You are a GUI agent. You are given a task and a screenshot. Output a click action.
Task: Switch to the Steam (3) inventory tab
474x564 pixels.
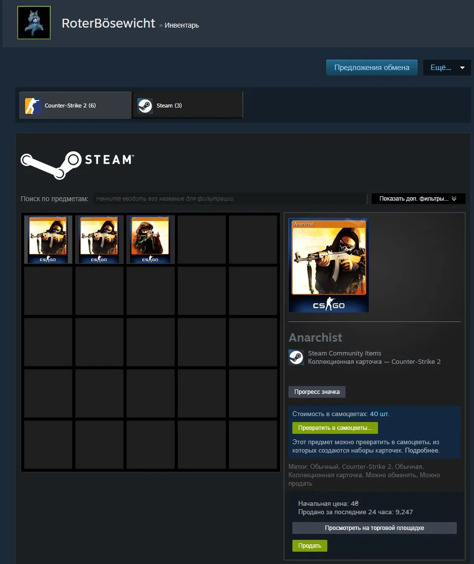pos(188,106)
